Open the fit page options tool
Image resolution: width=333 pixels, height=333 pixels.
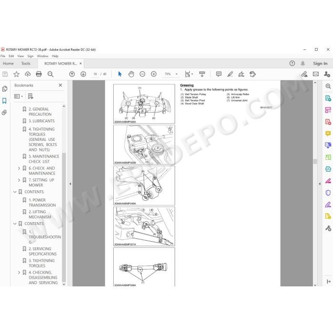[x=188, y=74]
